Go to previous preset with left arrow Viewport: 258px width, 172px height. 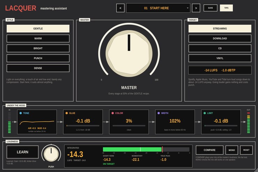pos(120,8)
